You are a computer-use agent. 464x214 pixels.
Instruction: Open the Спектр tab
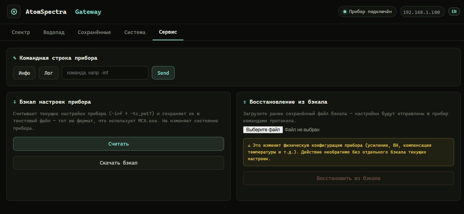[x=21, y=32]
